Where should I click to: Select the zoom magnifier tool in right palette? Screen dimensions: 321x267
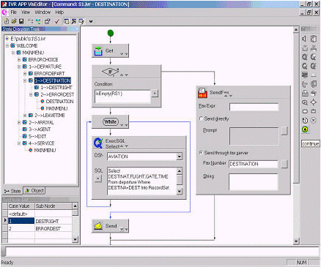pyautogui.click(x=305, y=102)
